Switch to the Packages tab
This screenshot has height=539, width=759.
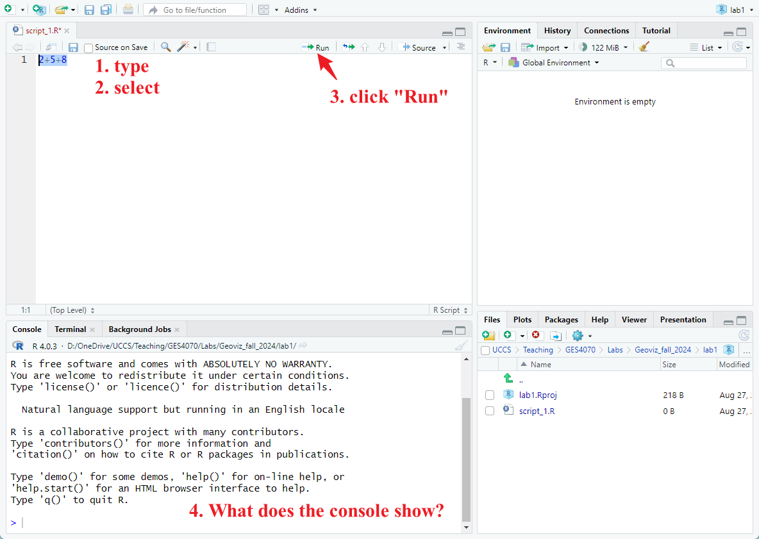561,320
